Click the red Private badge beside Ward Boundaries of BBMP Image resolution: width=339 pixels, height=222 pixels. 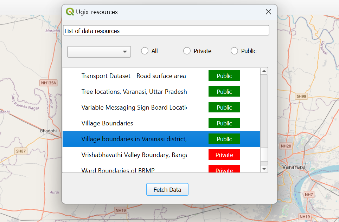click(x=224, y=170)
